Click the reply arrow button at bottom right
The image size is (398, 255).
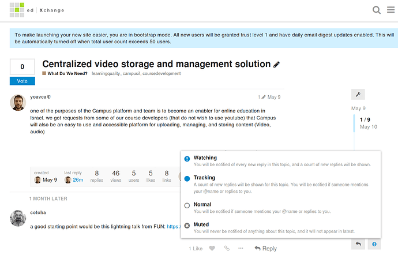click(x=358, y=245)
